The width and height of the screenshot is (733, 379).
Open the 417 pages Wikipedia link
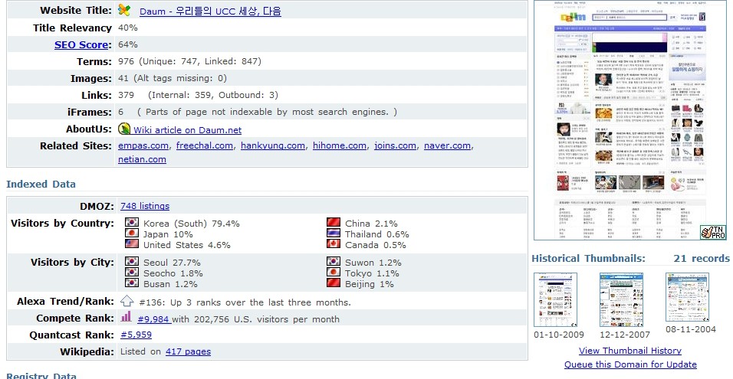188,351
